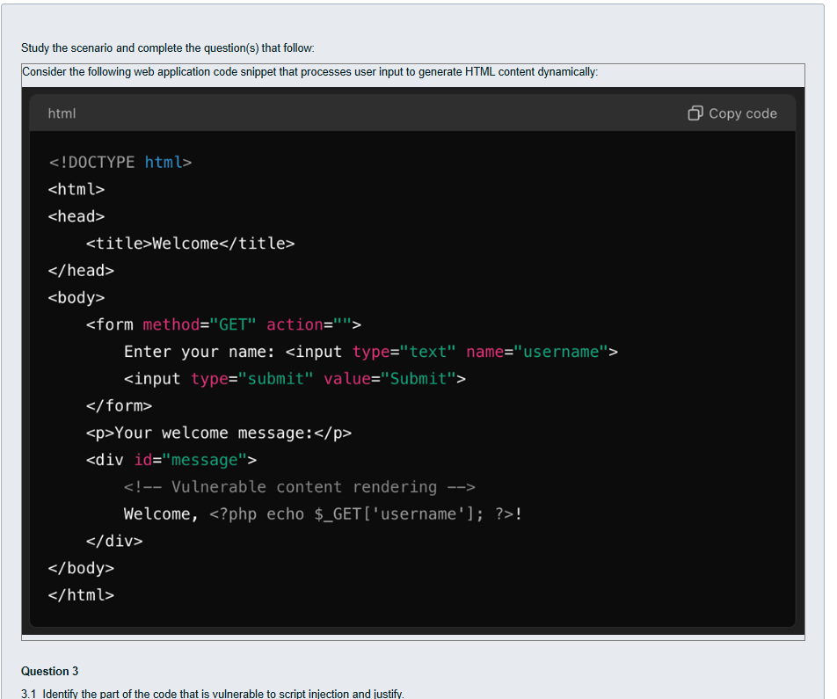This screenshot has width=837, height=699.
Task: Click the closing '</html>' tag line
Action: [81, 595]
